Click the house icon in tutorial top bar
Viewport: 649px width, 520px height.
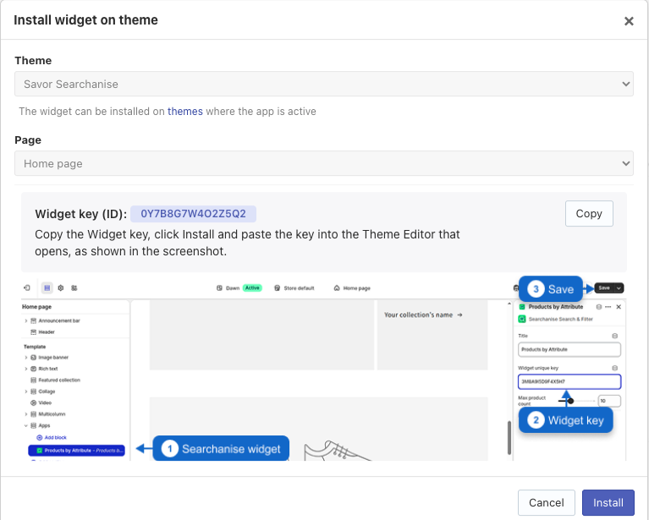[x=337, y=288]
